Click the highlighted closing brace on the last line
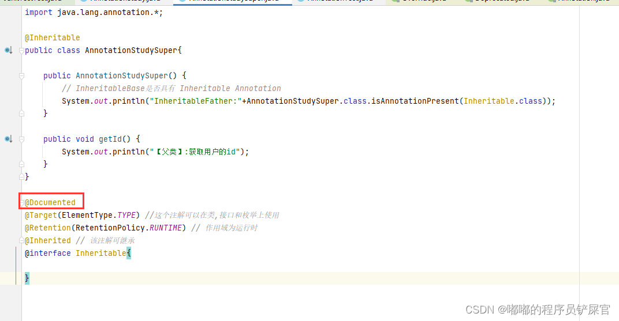This screenshot has height=321, width=619. click(x=27, y=278)
